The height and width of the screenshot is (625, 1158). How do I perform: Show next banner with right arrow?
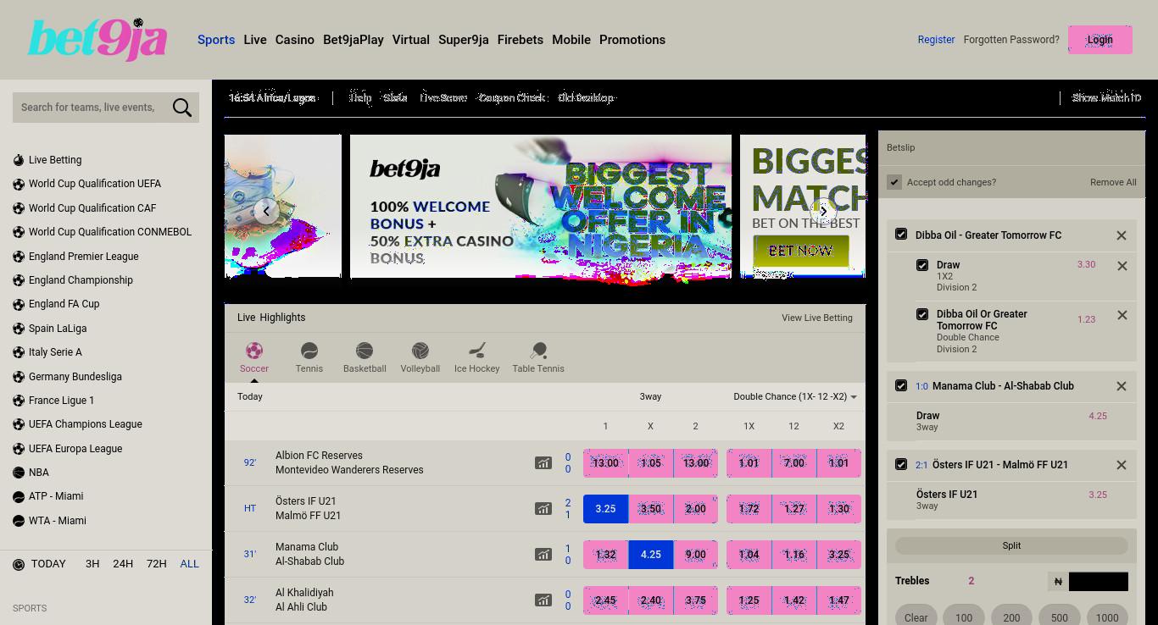pyautogui.click(x=823, y=211)
